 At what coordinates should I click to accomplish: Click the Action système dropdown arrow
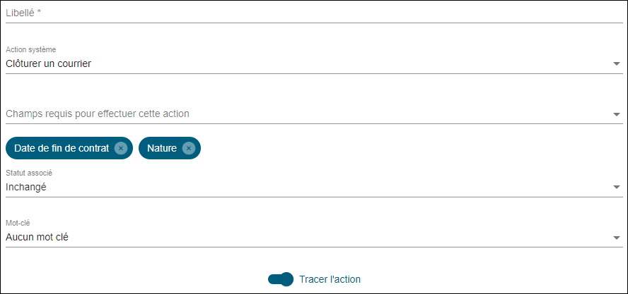[x=616, y=64]
